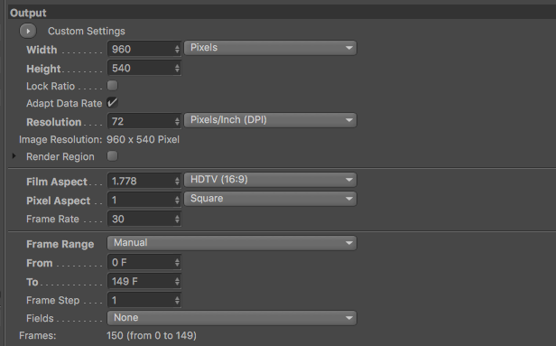Viewport: 556px width, 346px height.
Task: Click the Output section header
Action: (x=282, y=13)
